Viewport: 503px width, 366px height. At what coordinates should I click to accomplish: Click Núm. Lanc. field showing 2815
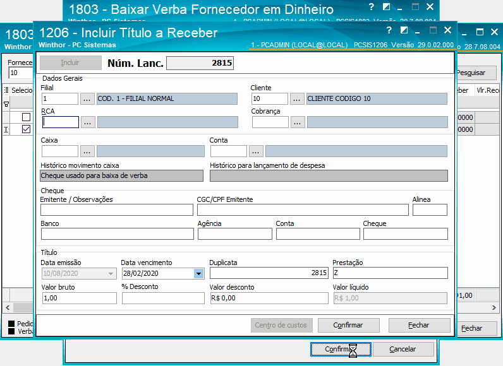click(200, 62)
